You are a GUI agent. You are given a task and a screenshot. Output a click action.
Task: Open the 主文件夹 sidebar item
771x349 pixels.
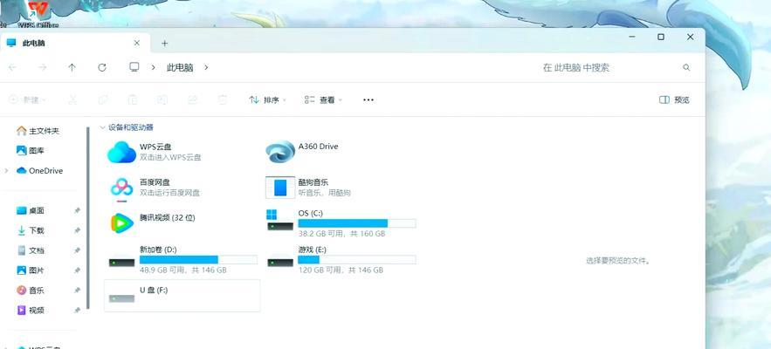click(38, 131)
